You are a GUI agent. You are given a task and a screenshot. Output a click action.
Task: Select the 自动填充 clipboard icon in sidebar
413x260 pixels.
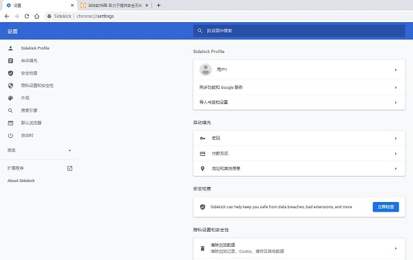10,61
